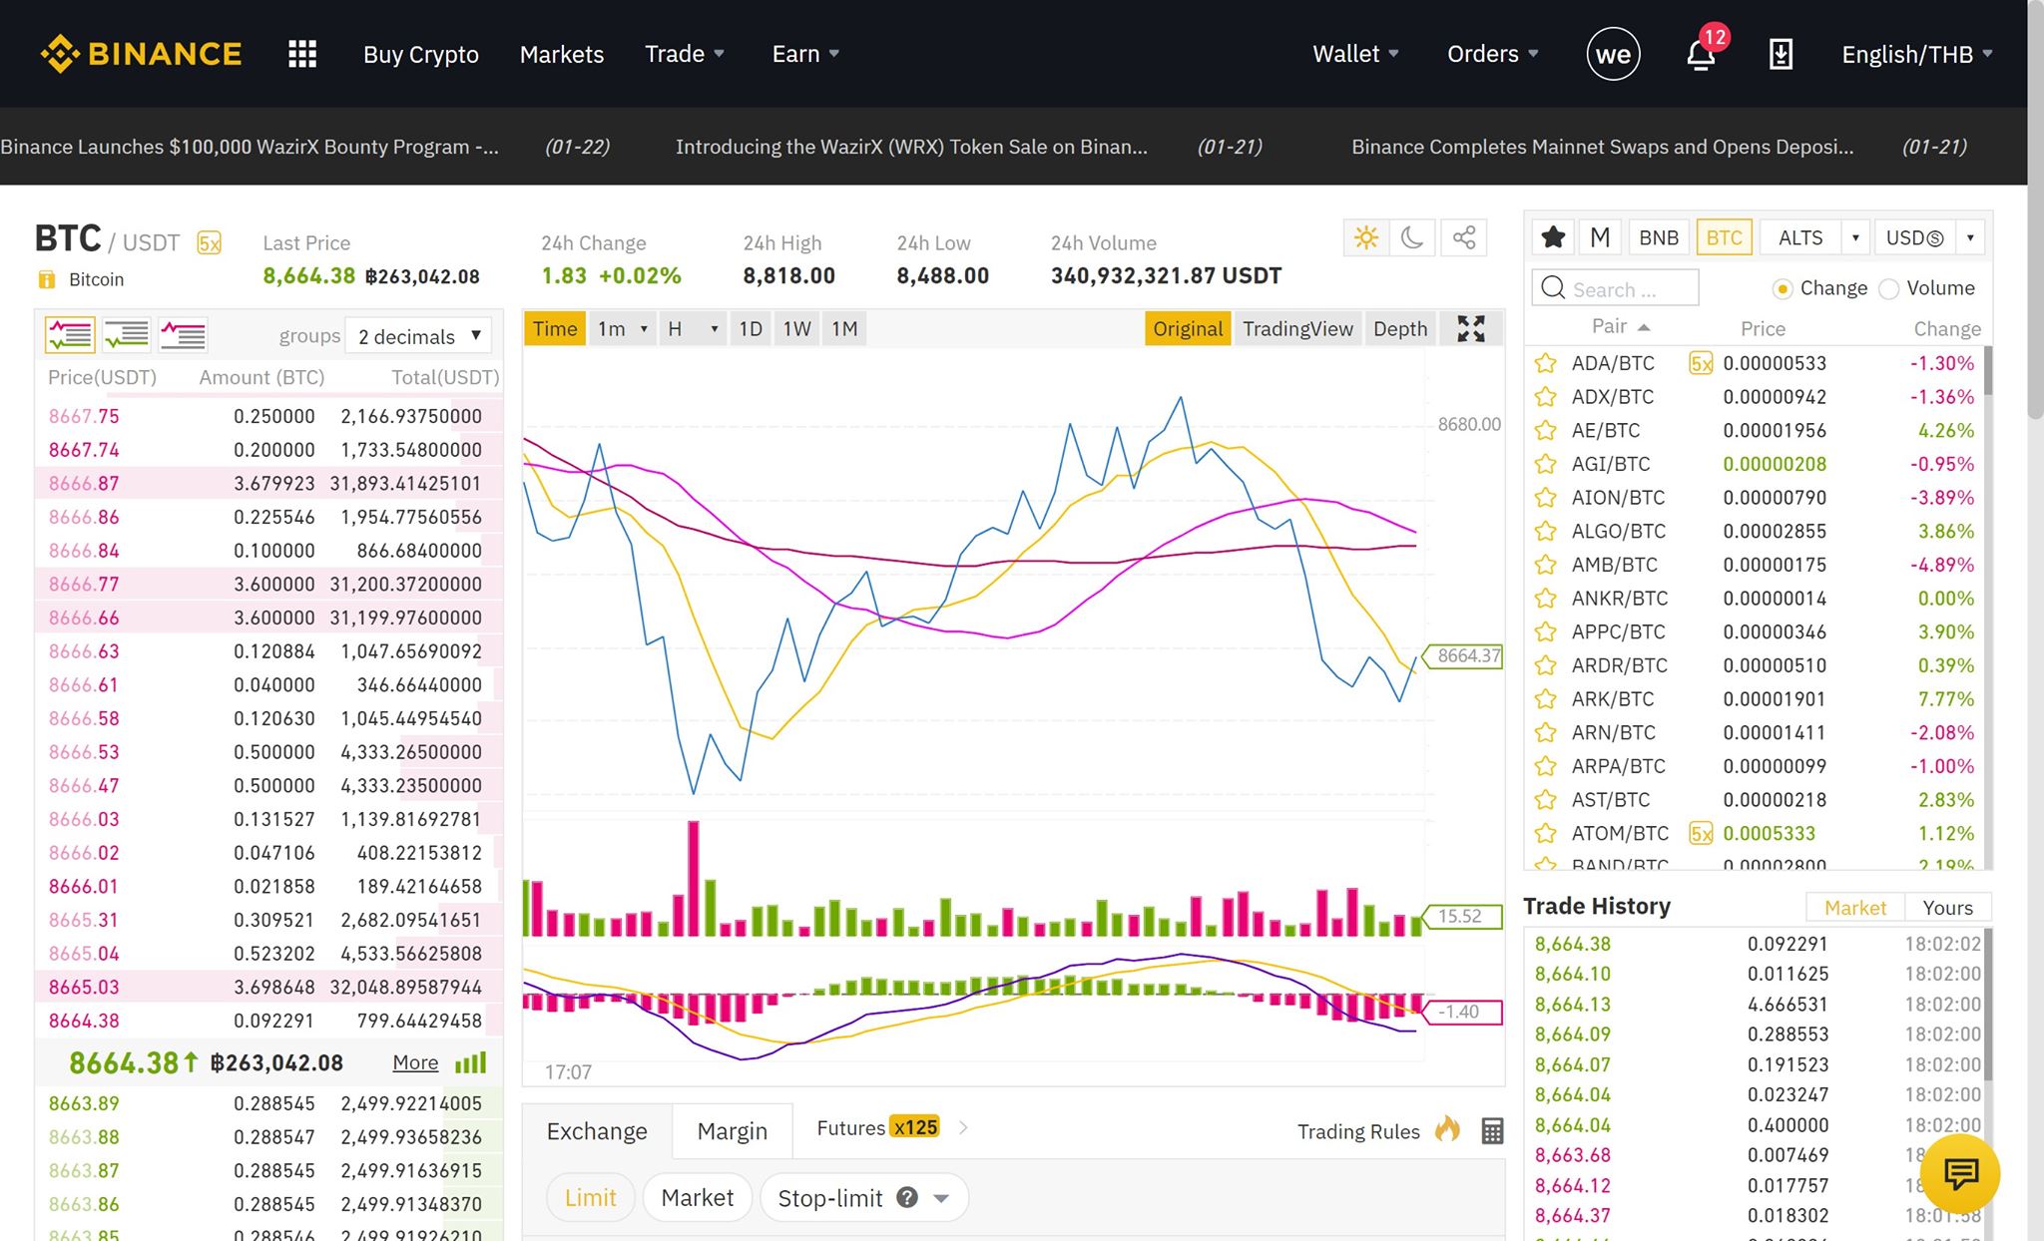This screenshot has height=1241, width=2044.
Task: Click the order book depth bars icon
Action: tap(471, 1062)
